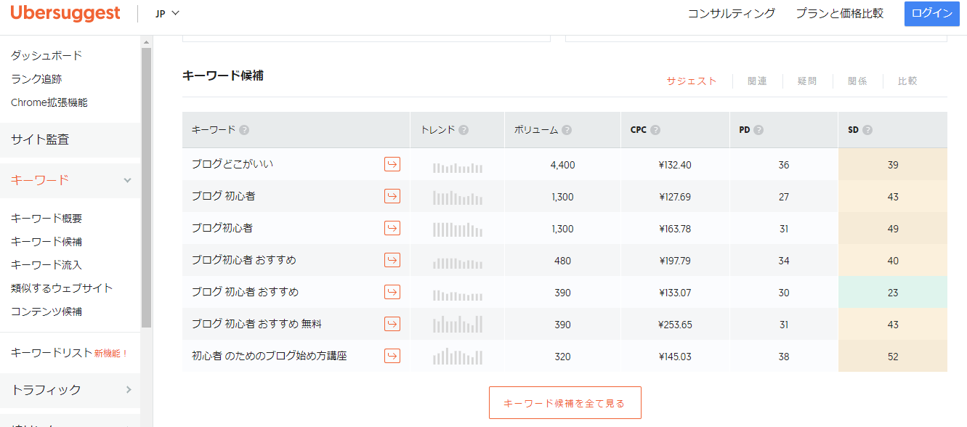Open Chrome拡張機能 in sidebar

(x=49, y=102)
